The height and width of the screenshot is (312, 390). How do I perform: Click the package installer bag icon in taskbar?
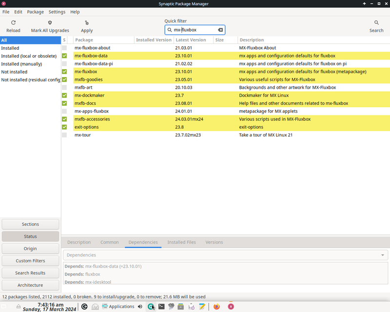point(191,307)
